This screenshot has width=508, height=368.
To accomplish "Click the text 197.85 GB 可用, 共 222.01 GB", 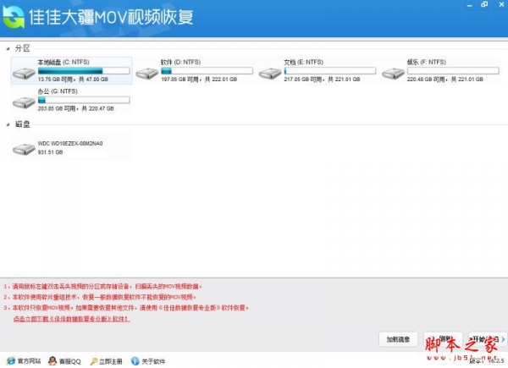I will click(x=199, y=80).
